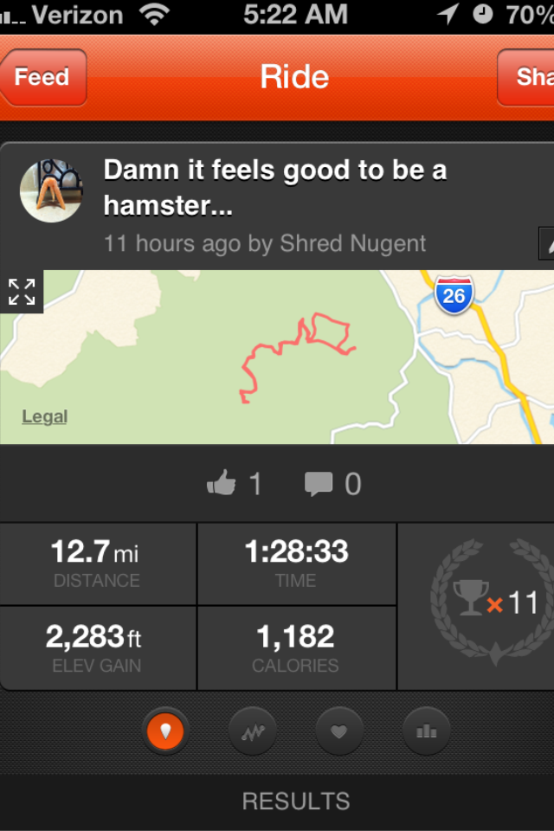Tap the 2,283 ft Elev Gain stat

click(x=98, y=648)
